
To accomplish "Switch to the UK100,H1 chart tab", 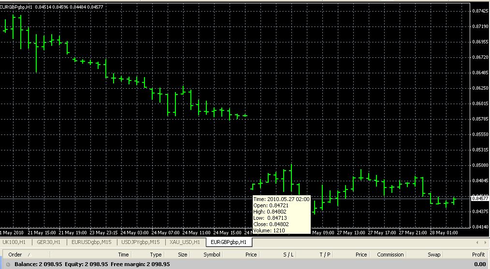I will point(14,242).
